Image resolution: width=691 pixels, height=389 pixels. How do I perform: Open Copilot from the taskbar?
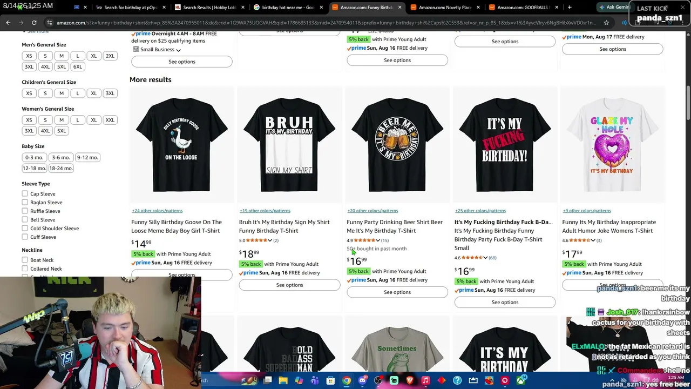[299, 380]
